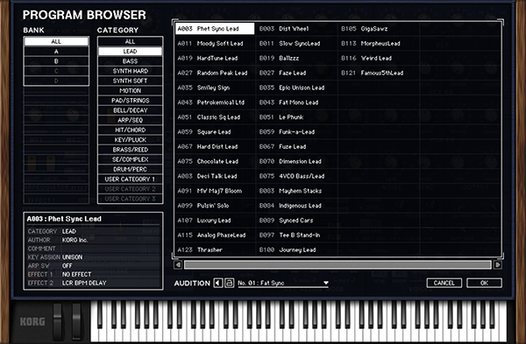Load program B051 Le Phunk

point(297,117)
